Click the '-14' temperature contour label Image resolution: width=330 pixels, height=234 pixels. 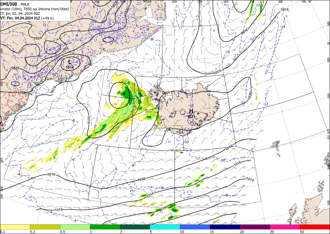coord(283,27)
